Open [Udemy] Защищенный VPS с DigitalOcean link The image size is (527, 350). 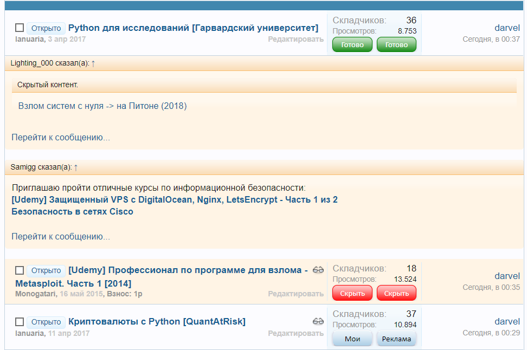click(175, 200)
